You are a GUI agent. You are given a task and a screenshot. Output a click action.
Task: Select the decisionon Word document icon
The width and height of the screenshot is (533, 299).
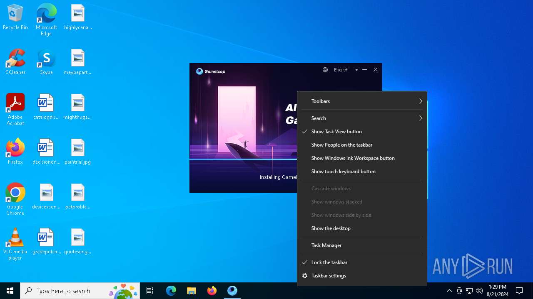coord(46,152)
